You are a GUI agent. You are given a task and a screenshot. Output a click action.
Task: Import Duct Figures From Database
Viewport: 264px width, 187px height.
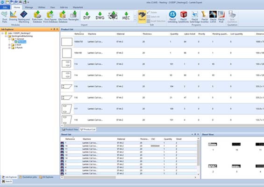(50, 17)
